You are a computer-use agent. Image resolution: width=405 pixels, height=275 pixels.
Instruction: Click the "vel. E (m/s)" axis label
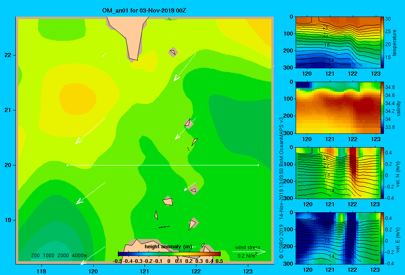point(398,240)
